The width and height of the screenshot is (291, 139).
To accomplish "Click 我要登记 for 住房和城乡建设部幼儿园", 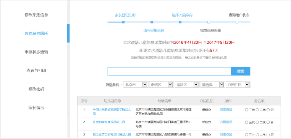I will [x=226, y=122].
